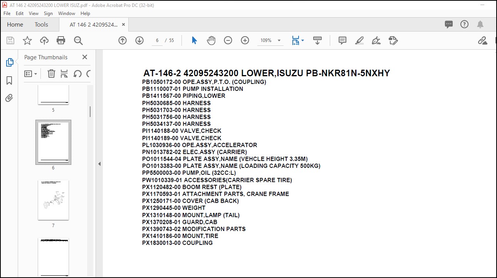The image size is (497, 278).
Task: Click the PB1050172-00 OPE.ASSY,P.T.O. line
Action: click(204, 82)
